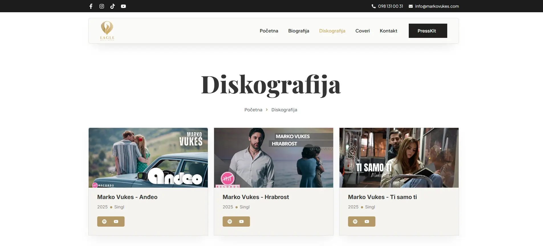Click the Eagle logo in header
This screenshot has width=543, height=246.
107,31
